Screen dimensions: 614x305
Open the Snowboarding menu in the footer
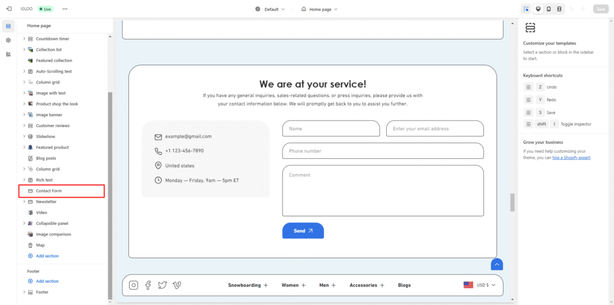248,285
